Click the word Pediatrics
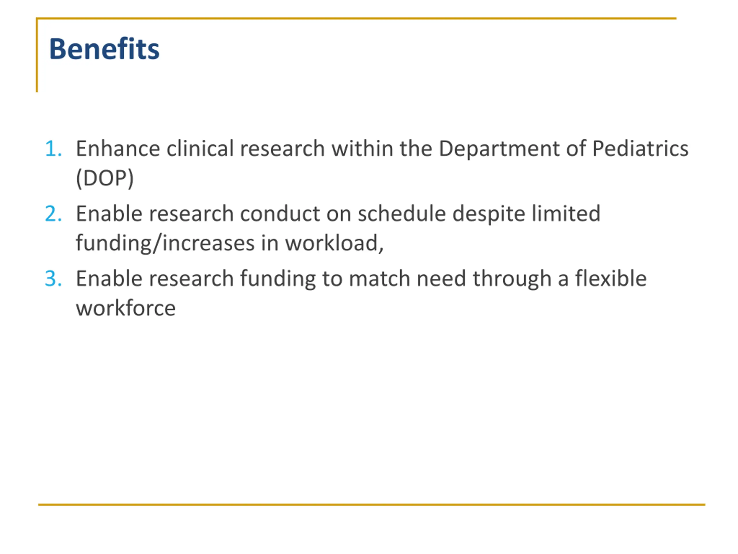Screen dimensions: 738x554 coord(640,148)
